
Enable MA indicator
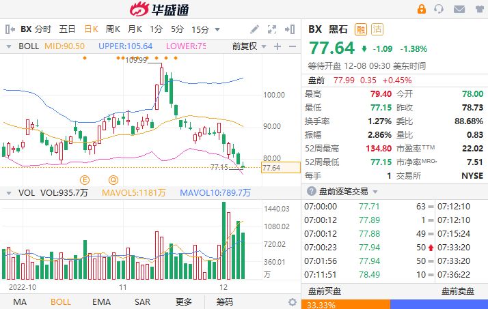[20, 302]
